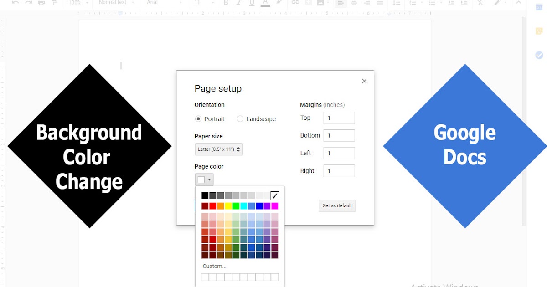Click the "Paper size" label

tap(209, 136)
